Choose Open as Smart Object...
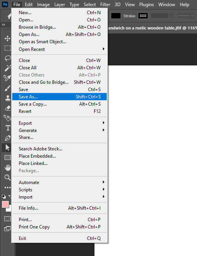The image size is (197, 256). pos(59,42)
